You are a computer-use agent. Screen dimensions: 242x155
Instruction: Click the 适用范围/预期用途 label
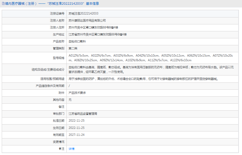tap(52, 79)
